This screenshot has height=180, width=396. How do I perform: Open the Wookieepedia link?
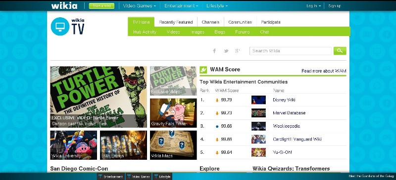[287, 126]
